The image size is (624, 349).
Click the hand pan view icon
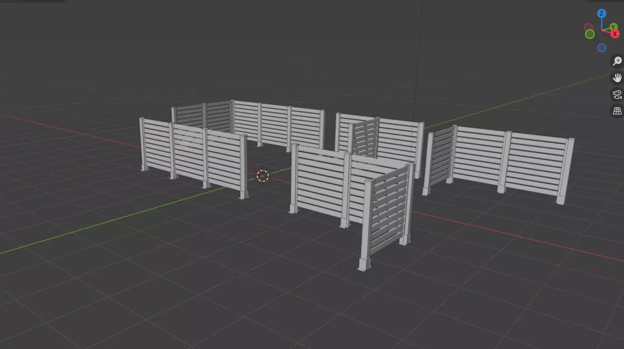pos(617,77)
